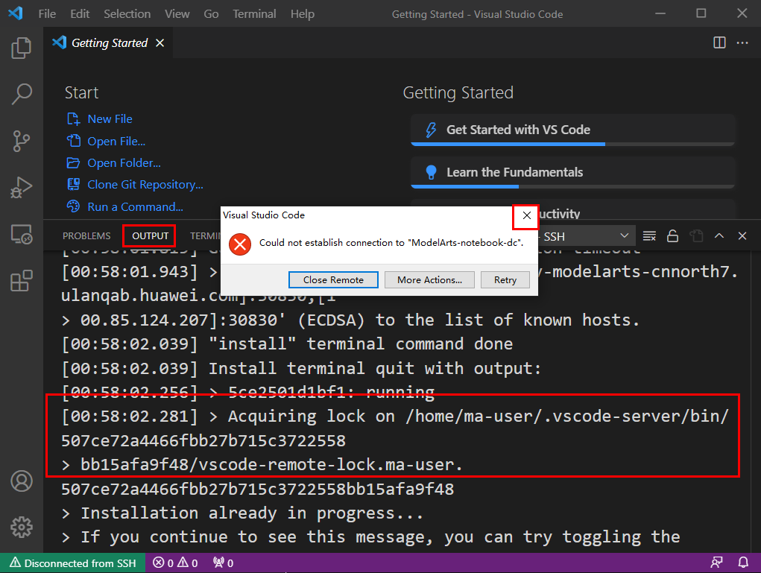Open the Run and Debug view
This screenshot has height=573, width=761.
[x=22, y=187]
